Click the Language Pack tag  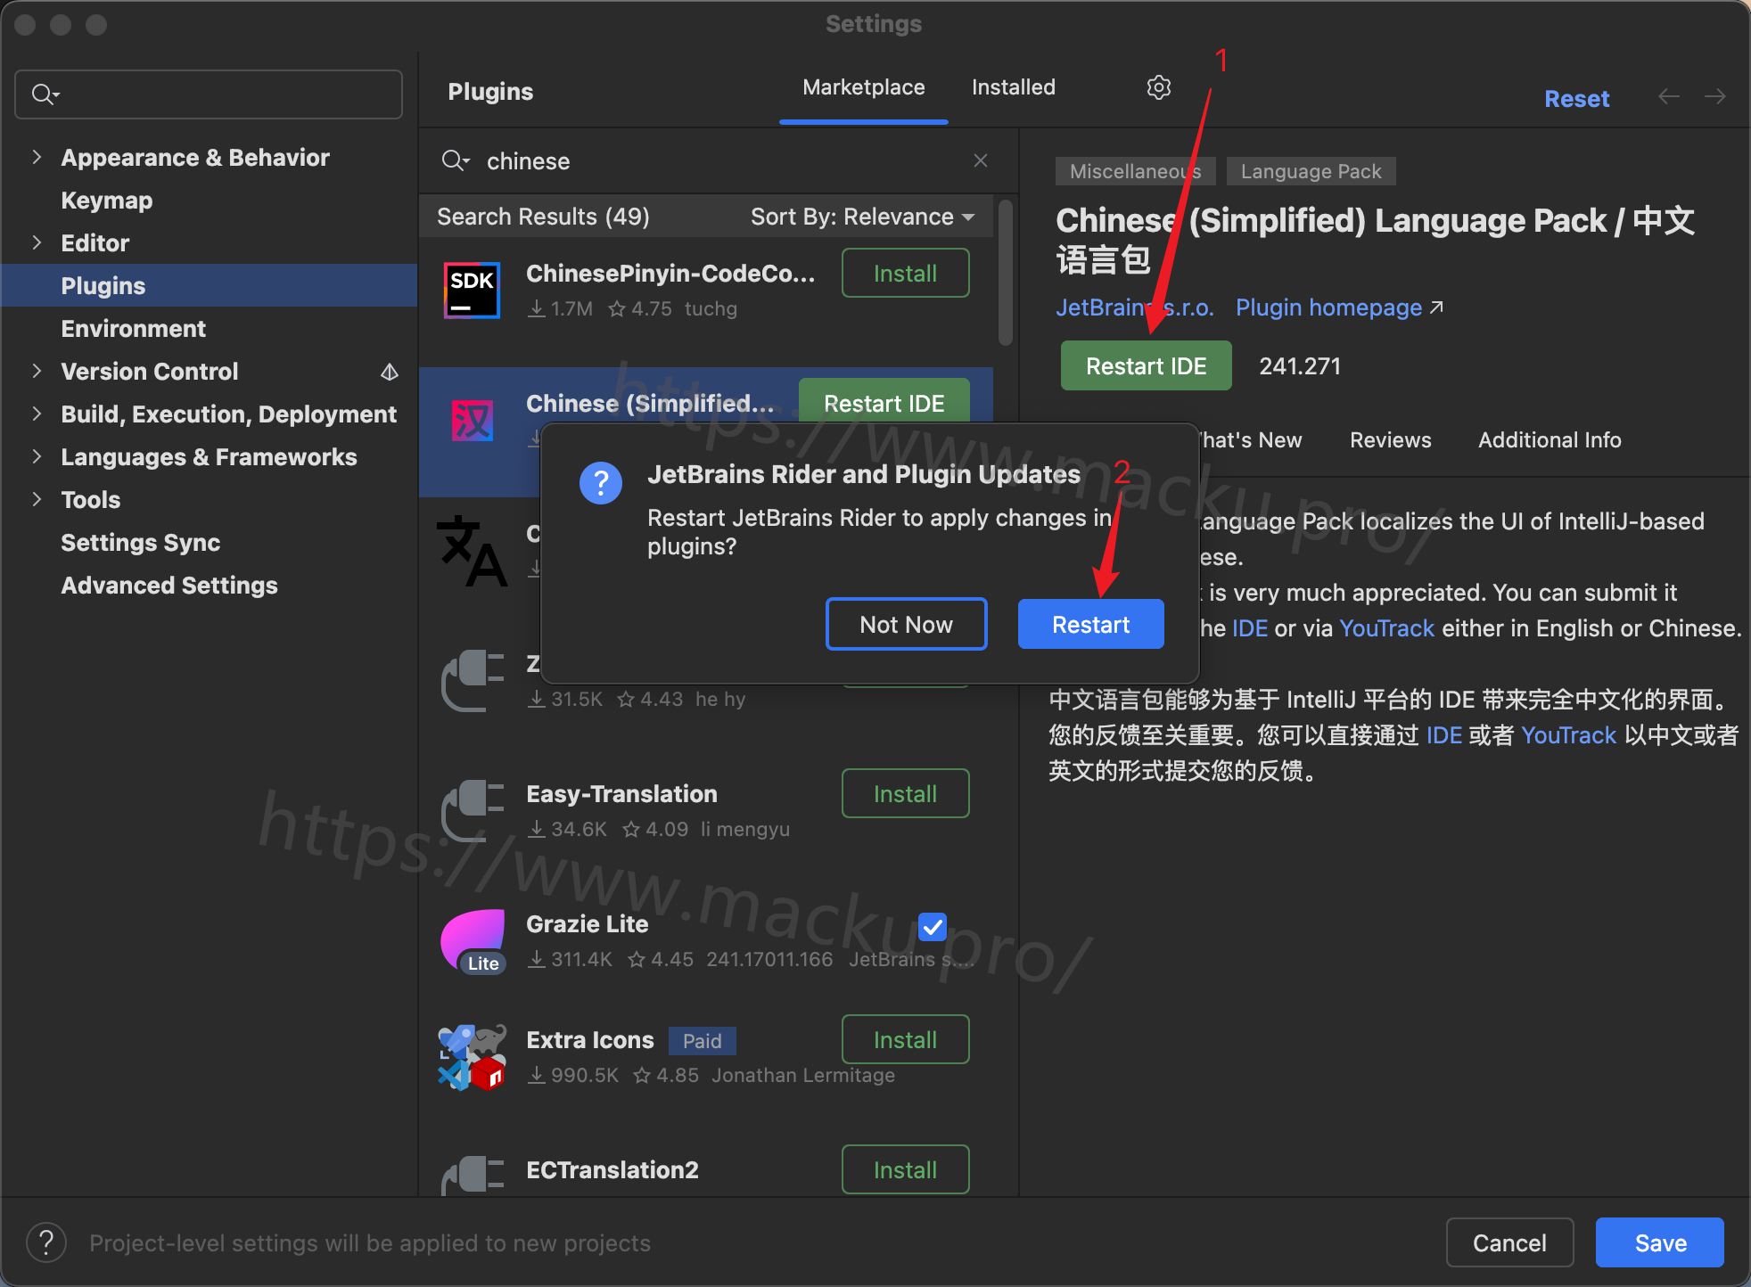pos(1311,171)
